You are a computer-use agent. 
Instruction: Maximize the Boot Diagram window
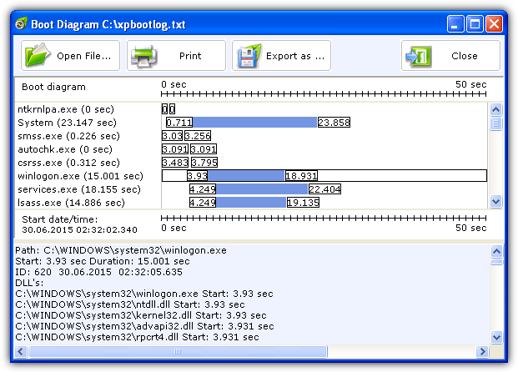[475, 24]
